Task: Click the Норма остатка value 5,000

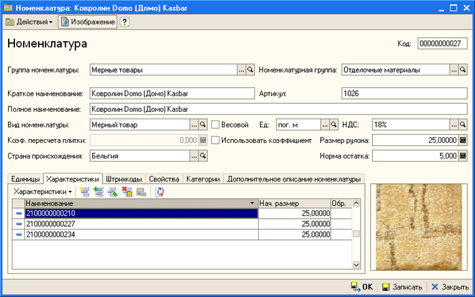Action: click(x=415, y=156)
